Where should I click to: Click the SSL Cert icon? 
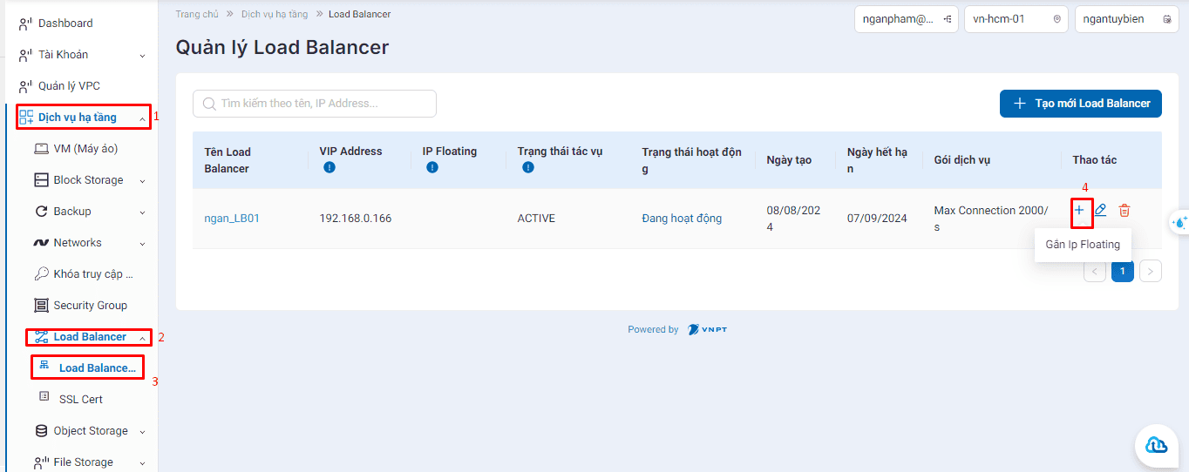pyautogui.click(x=44, y=397)
